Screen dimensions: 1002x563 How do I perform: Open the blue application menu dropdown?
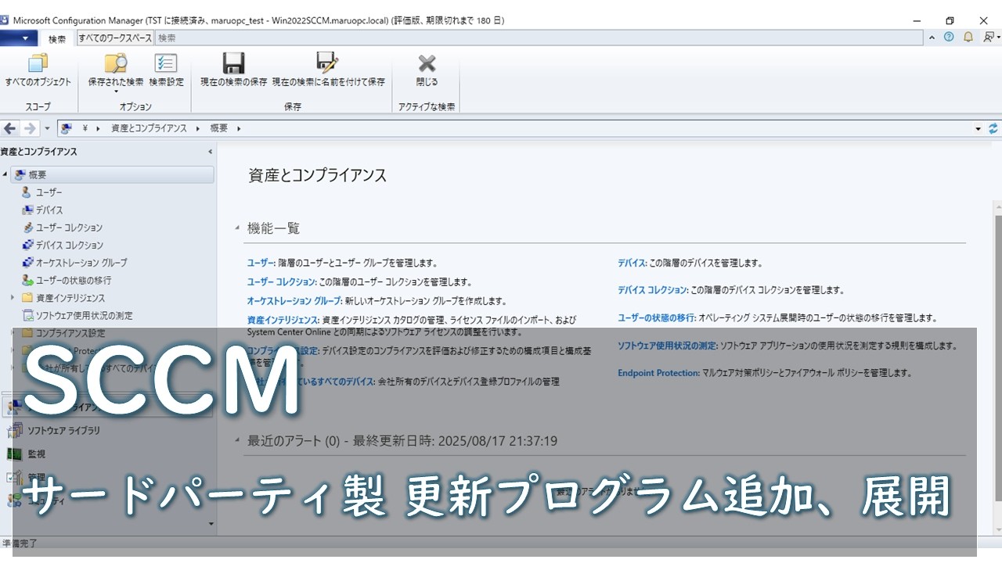click(x=19, y=38)
